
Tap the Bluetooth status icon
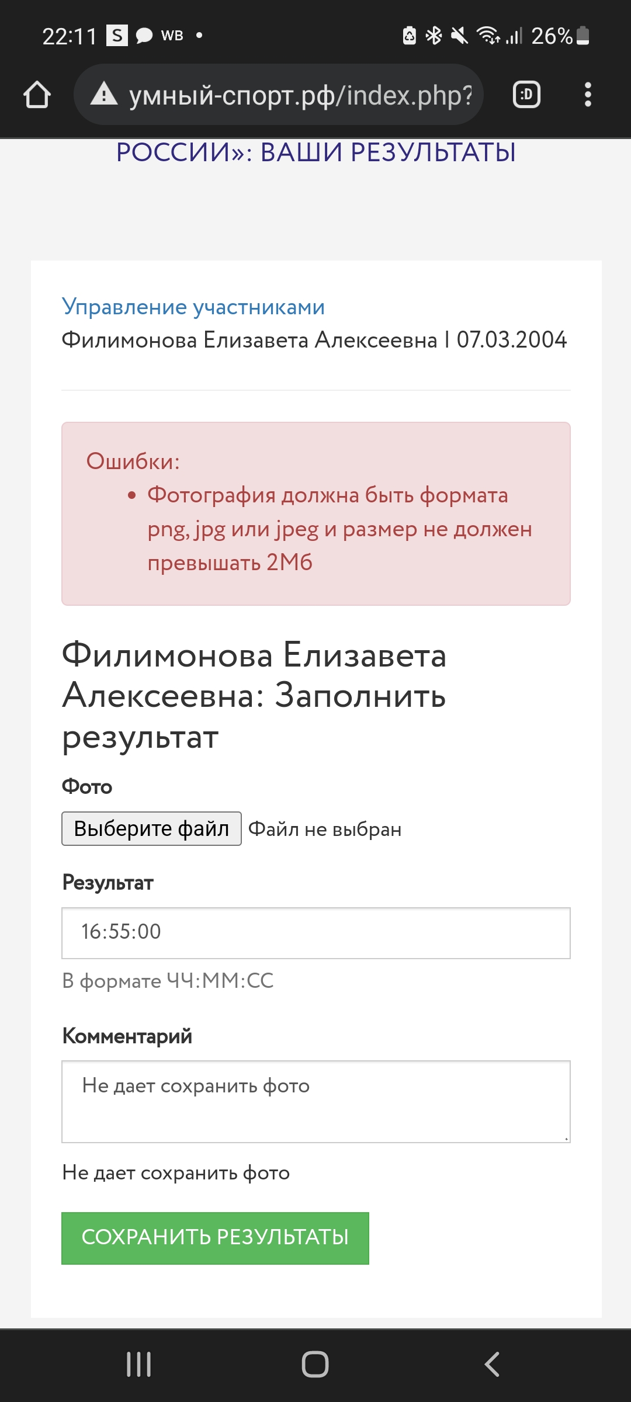click(x=434, y=36)
